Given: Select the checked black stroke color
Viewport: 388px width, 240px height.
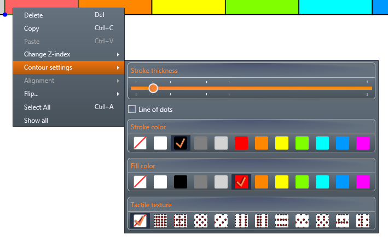Looking at the screenshot, I should pos(181,143).
